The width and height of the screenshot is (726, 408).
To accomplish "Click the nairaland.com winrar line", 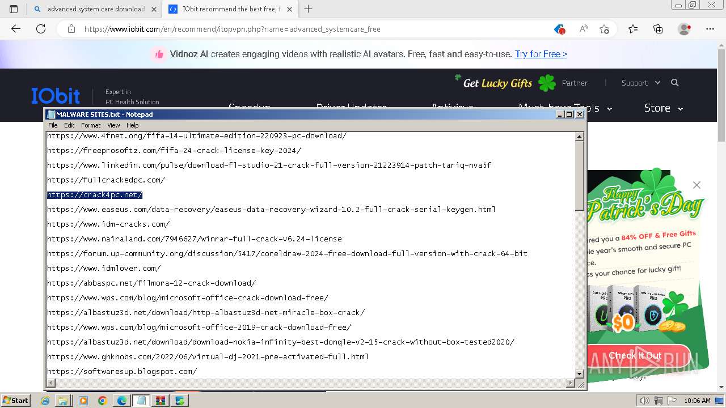I will click(x=195, y=239).
